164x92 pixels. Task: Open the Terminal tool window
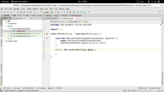[7, 88]
